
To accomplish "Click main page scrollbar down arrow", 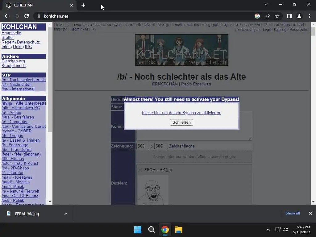I will coord(313,202).
